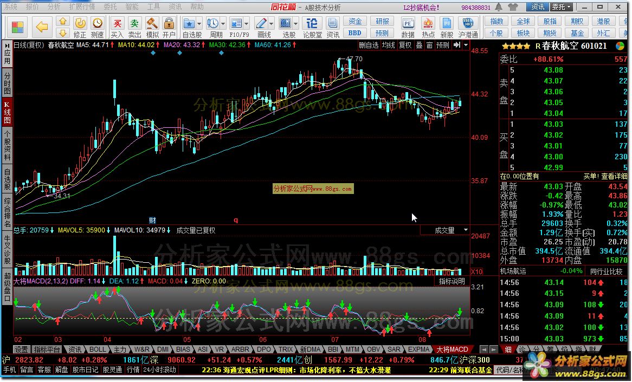632x382 pixels.
Task: Click the 删自选 button
Action: [x=369, y=45]
